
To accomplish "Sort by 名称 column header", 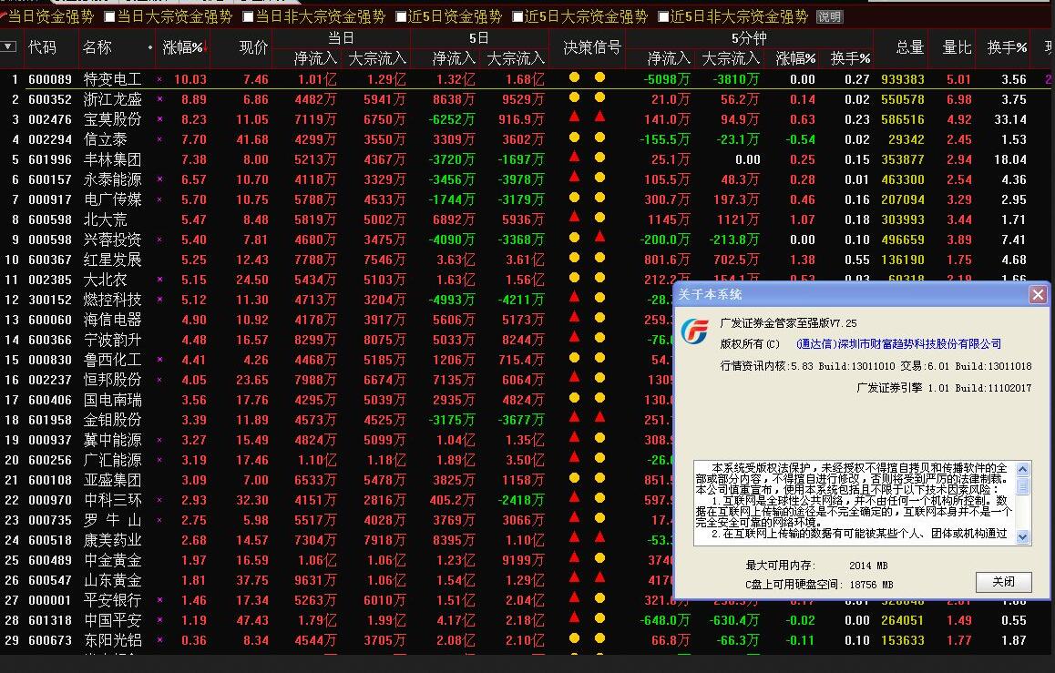I will pyautogui.click(x=97, y=47).
